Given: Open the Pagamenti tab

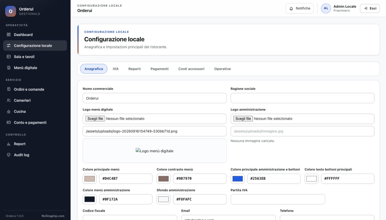Looking at the screenshot, I should (160, 69).
